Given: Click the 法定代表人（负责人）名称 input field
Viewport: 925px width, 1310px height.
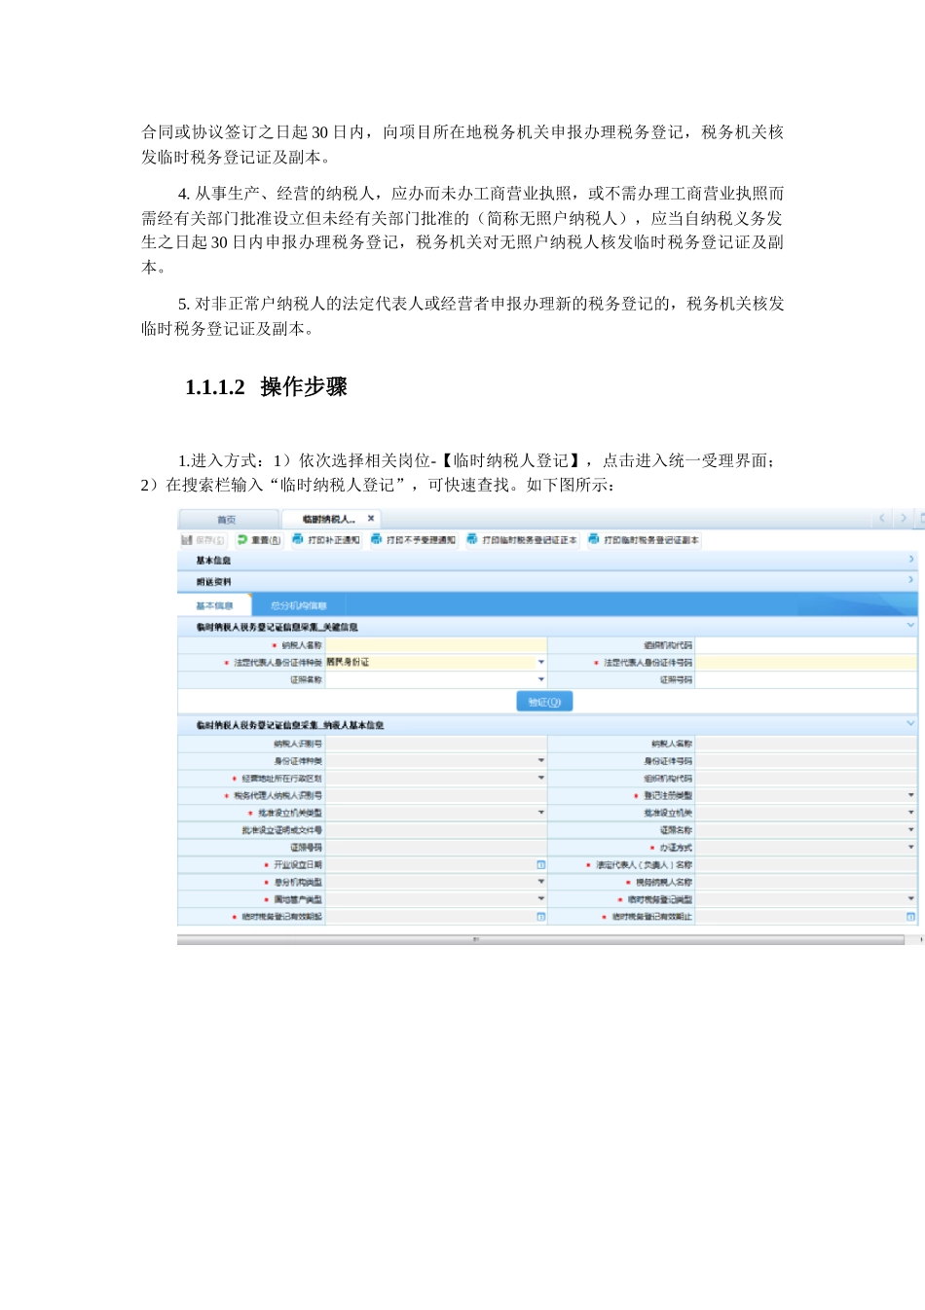Looking at the screenshot, I should pos(806,864).
